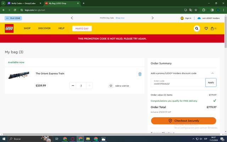Open the DISCOVER menu

tap(44, 28)
